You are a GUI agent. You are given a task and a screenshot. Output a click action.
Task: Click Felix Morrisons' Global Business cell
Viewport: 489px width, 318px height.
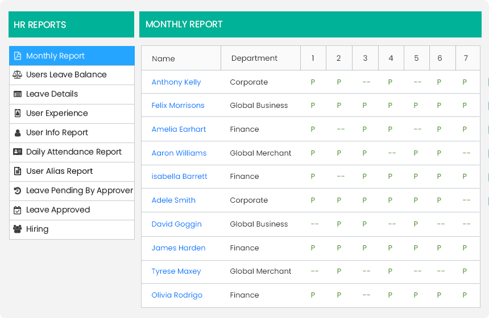259,105
